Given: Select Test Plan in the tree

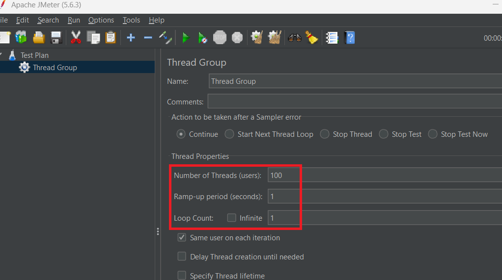Looking at the screenshot, I should pos(34,55).
